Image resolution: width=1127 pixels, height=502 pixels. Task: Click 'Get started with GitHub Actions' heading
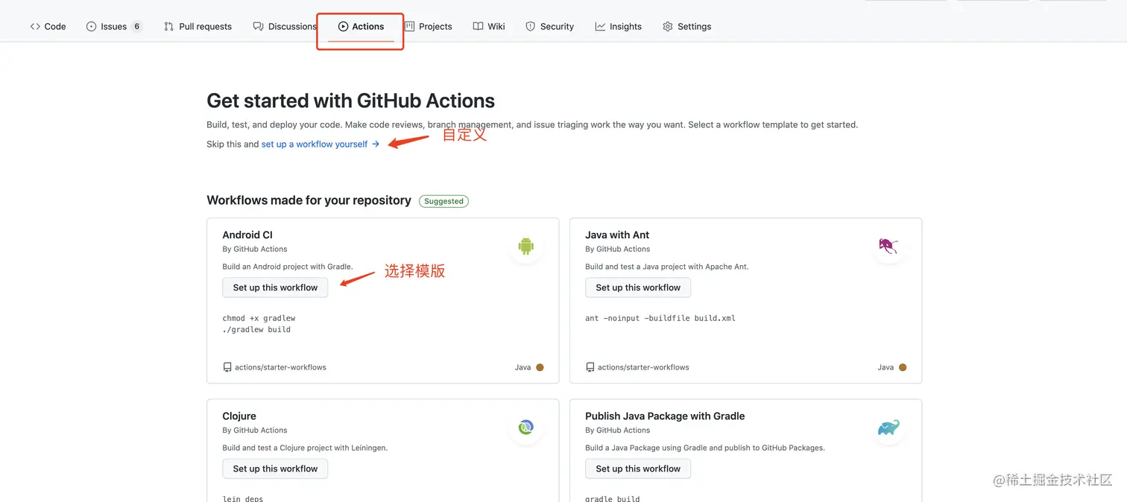point(350,101)
